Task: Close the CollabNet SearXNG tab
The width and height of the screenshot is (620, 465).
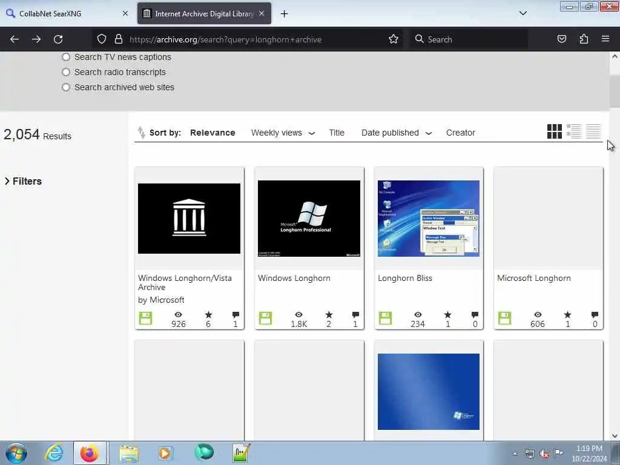Action: click(x=125, y=13)
